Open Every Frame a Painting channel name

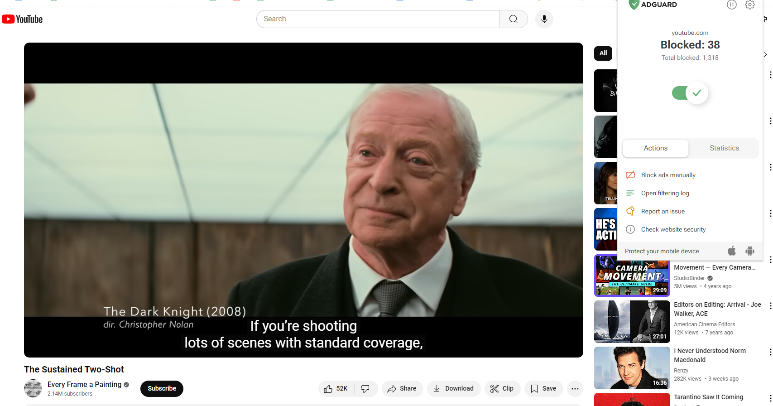pyautogui.click(x=84, y=384)
